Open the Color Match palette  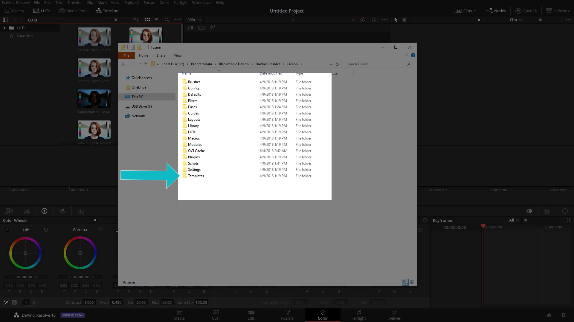point(26,211)
